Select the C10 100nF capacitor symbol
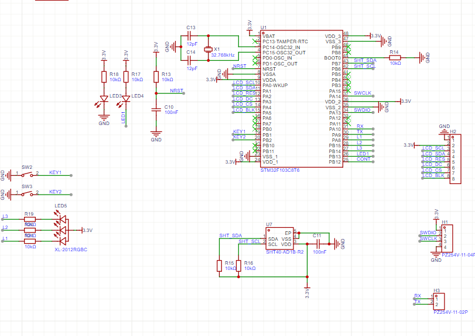The image size is (475, 336). pos(156,109)
